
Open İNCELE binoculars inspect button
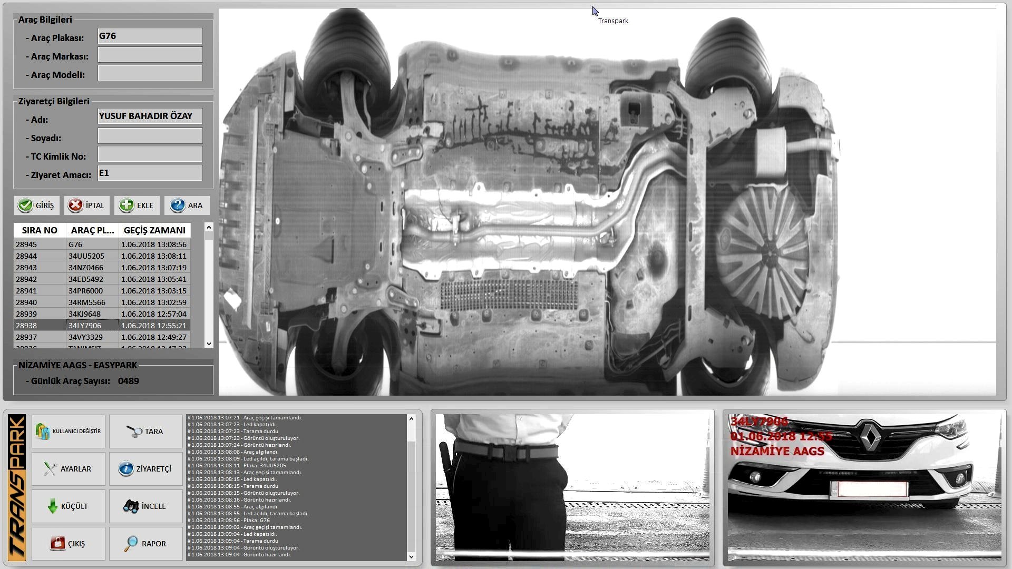coord(146,506)
